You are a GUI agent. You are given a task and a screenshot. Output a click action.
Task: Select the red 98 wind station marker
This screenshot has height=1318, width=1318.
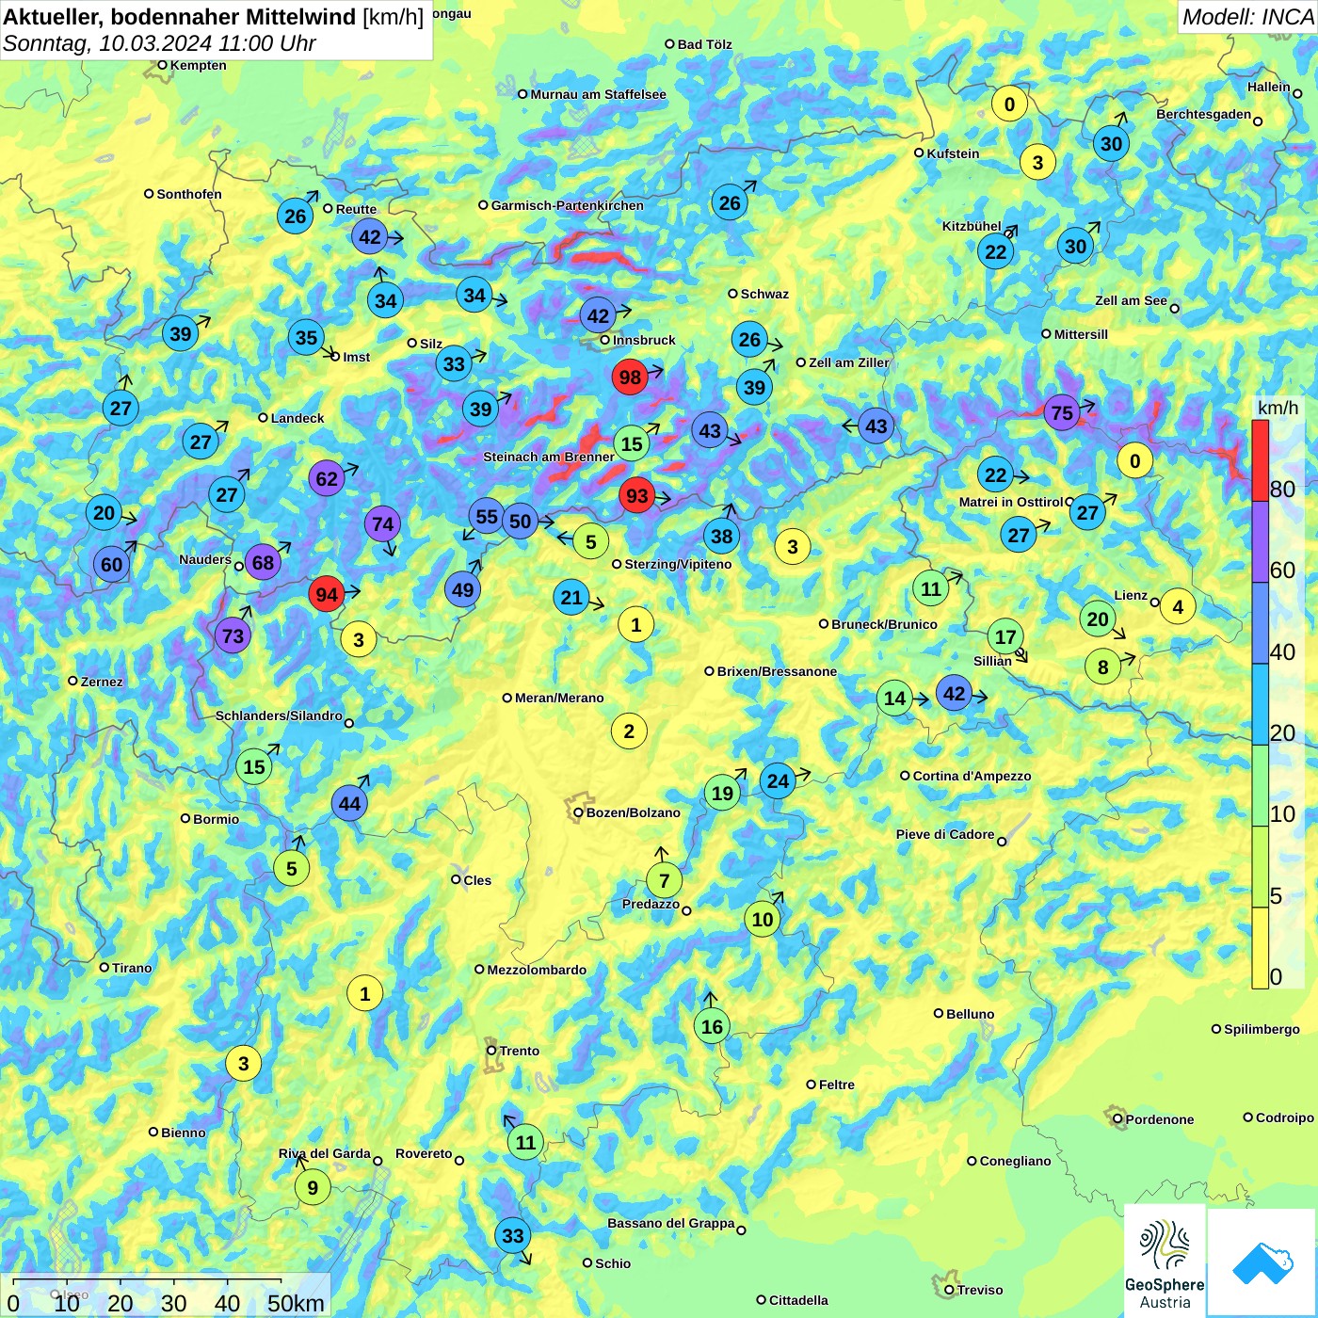pyautogui.click(x=630, y=378)
